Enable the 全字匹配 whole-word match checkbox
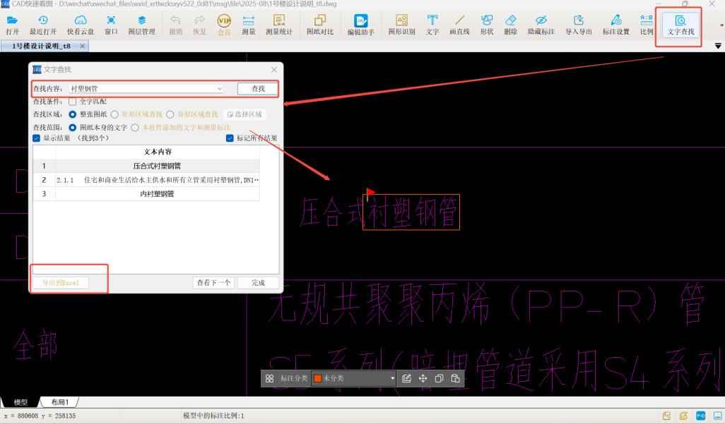Viewport: 725px width, 424px height. pyautogui.click(x=73, y=101)
